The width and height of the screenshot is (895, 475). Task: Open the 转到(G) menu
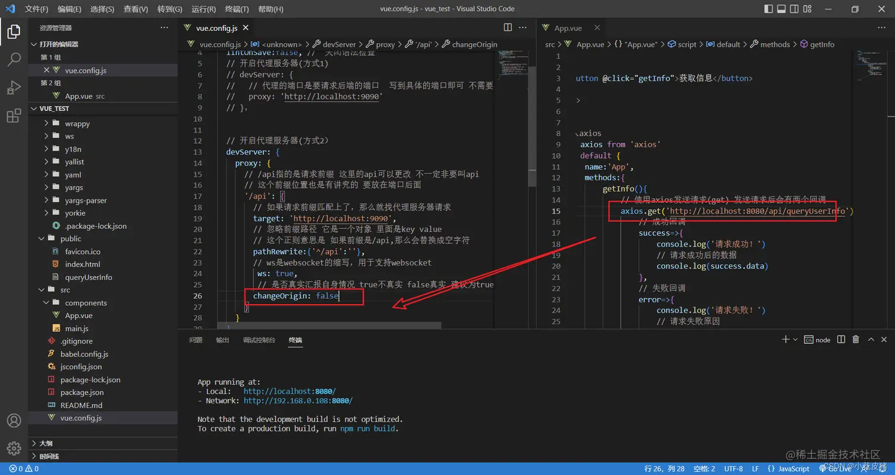(x=170, y=9)
